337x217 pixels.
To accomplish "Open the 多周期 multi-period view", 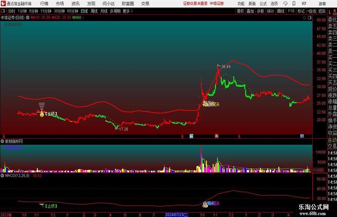I will tap(115, 11).
